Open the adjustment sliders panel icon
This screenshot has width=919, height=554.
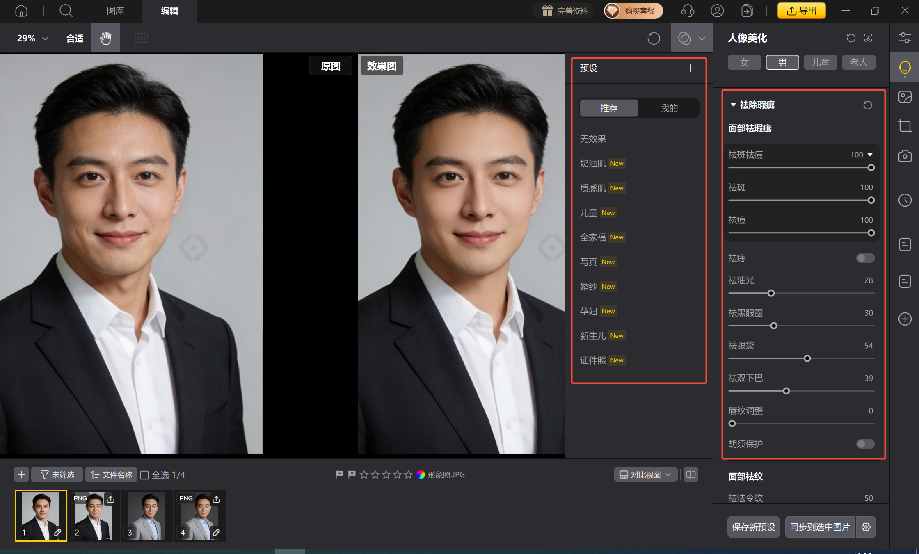pos(905,38)
